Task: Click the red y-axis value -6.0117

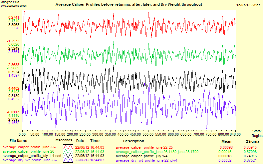Action: coord(13,112)
